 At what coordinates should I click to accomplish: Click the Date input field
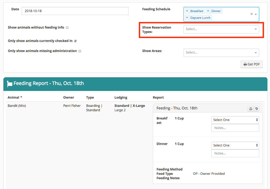(x=75, y=11)
